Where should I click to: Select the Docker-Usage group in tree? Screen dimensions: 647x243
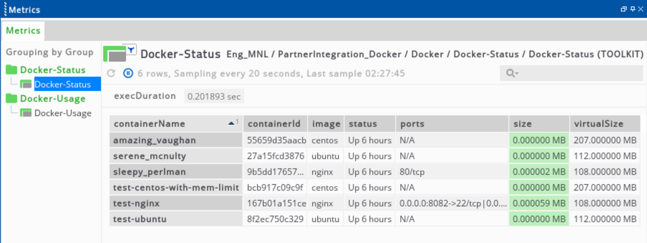pos(53,99)
